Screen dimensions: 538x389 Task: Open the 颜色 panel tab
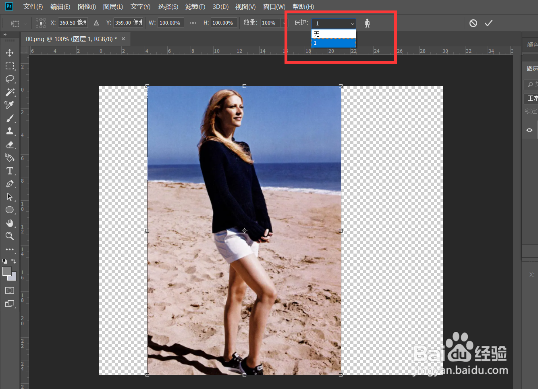(x=532, y=44)
